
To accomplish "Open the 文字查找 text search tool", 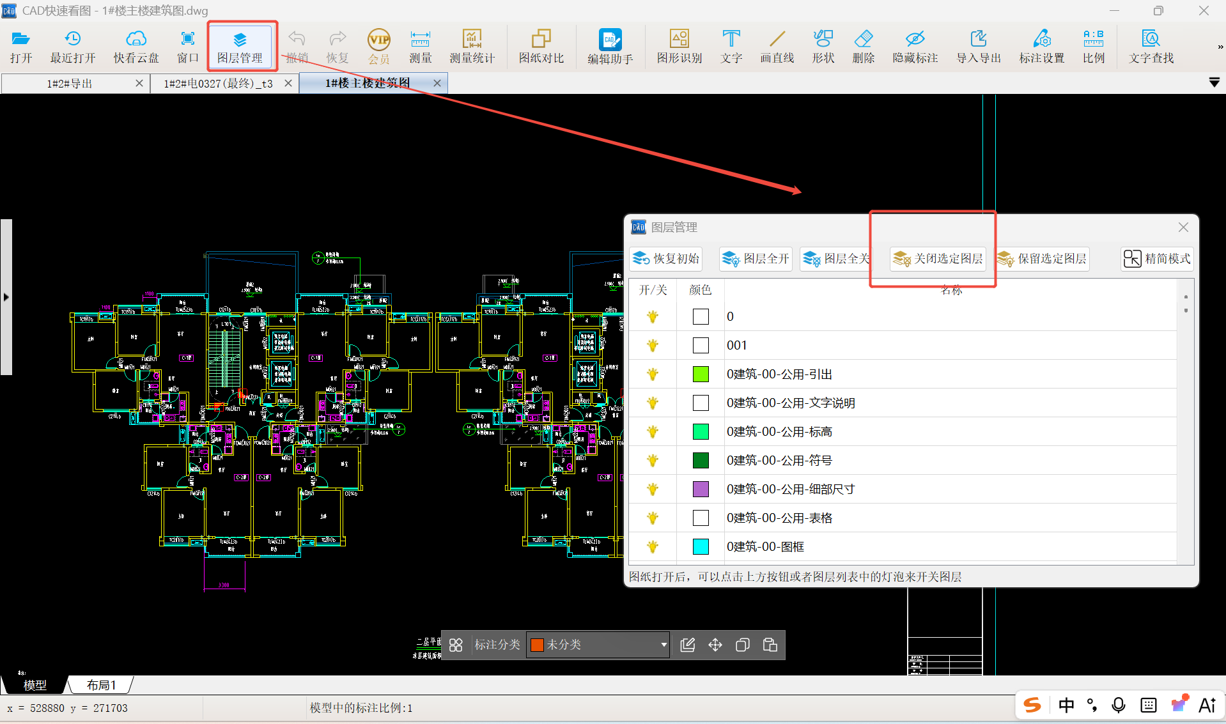I will coord(1151,47).
